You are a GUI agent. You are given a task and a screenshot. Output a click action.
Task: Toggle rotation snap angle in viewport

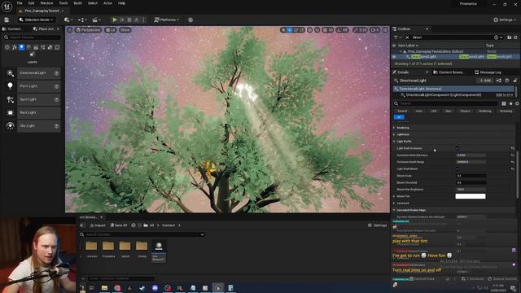coord(339,30)
